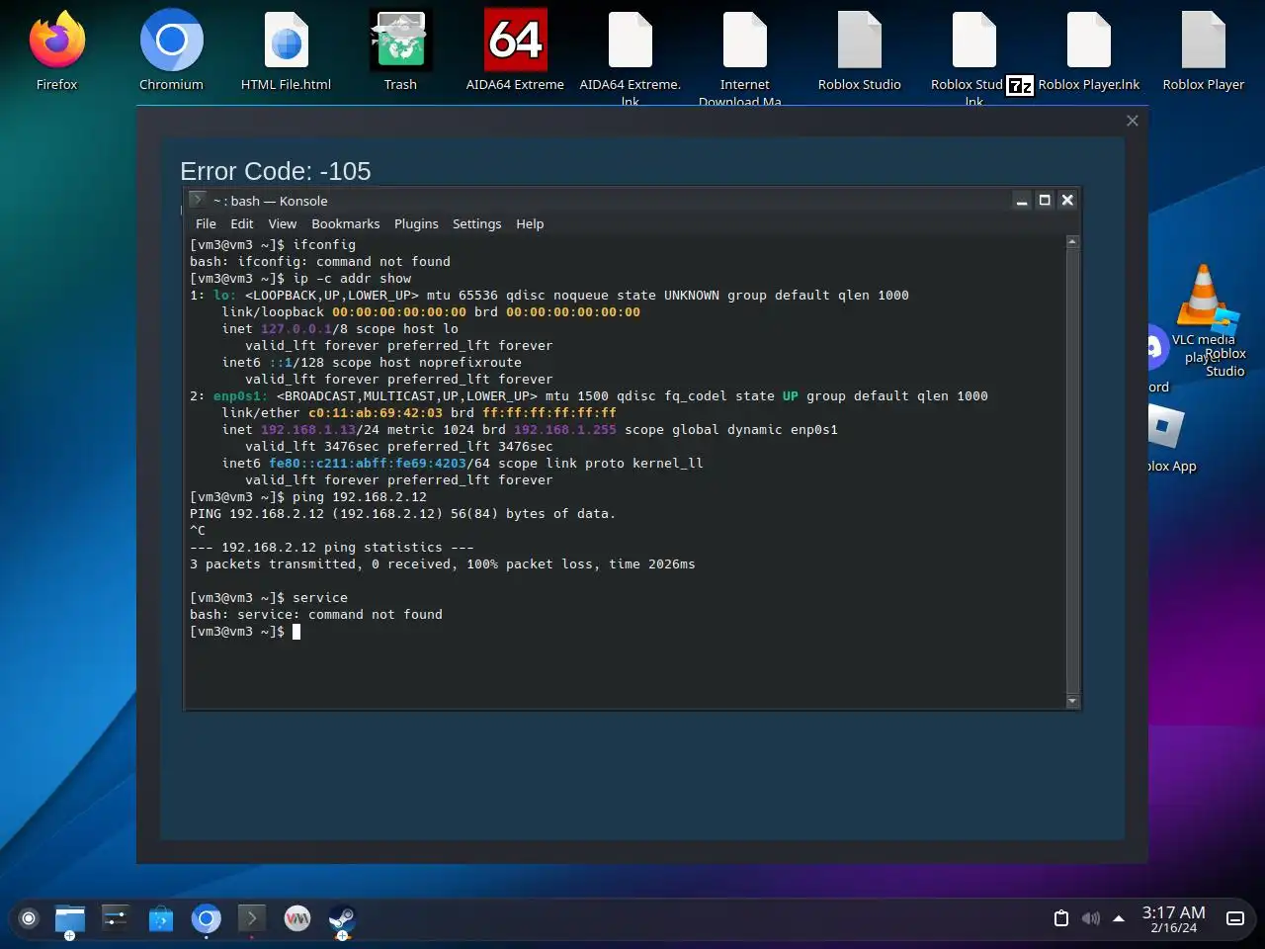Select the AIDA64 Extreme.lnk file icon

(x=630, y=55)
